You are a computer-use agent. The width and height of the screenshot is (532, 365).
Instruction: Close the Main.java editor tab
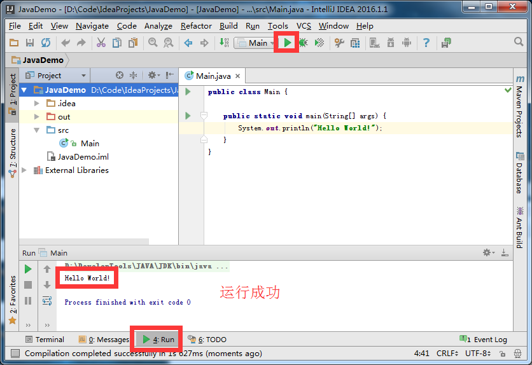pos(238,76)
